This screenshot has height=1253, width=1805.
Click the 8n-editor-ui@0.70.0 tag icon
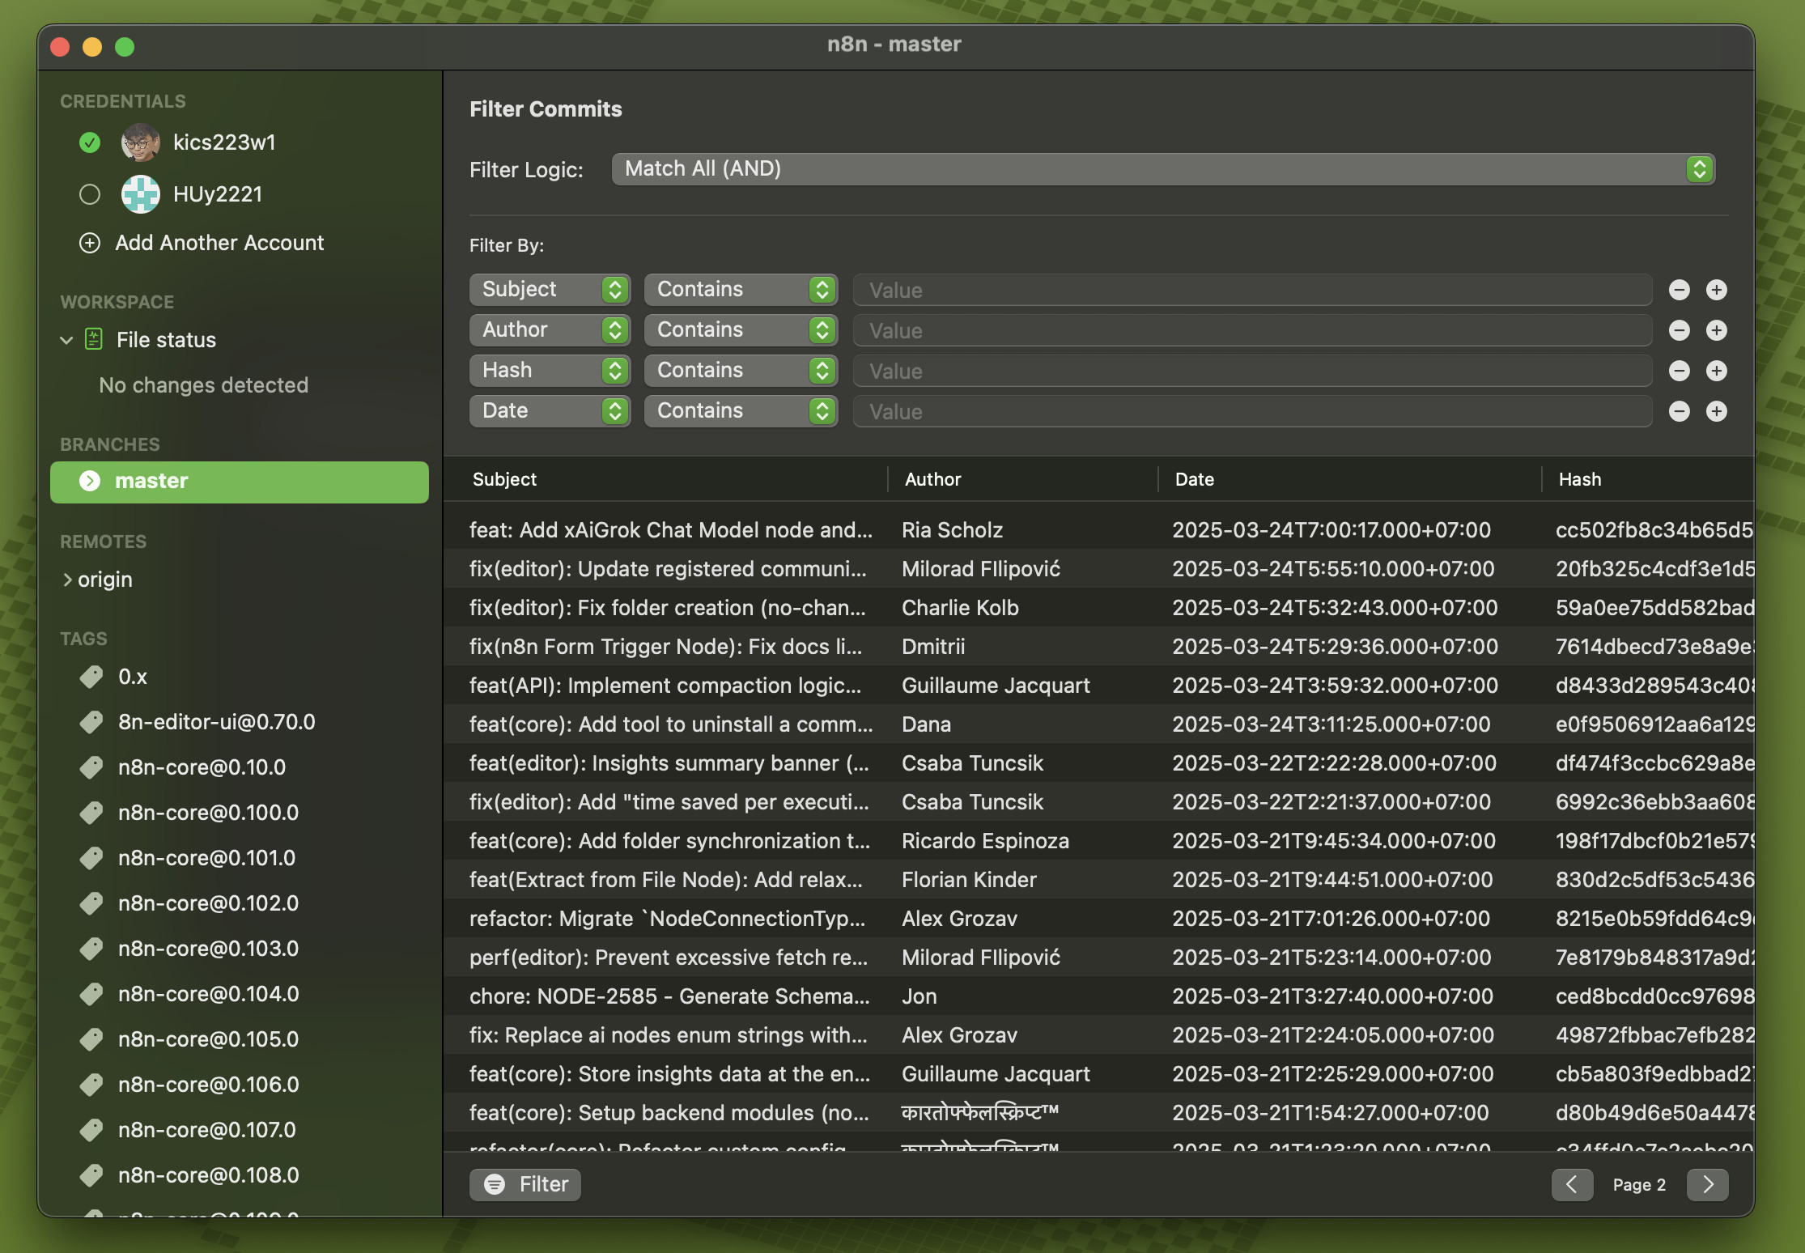[91, 722]
